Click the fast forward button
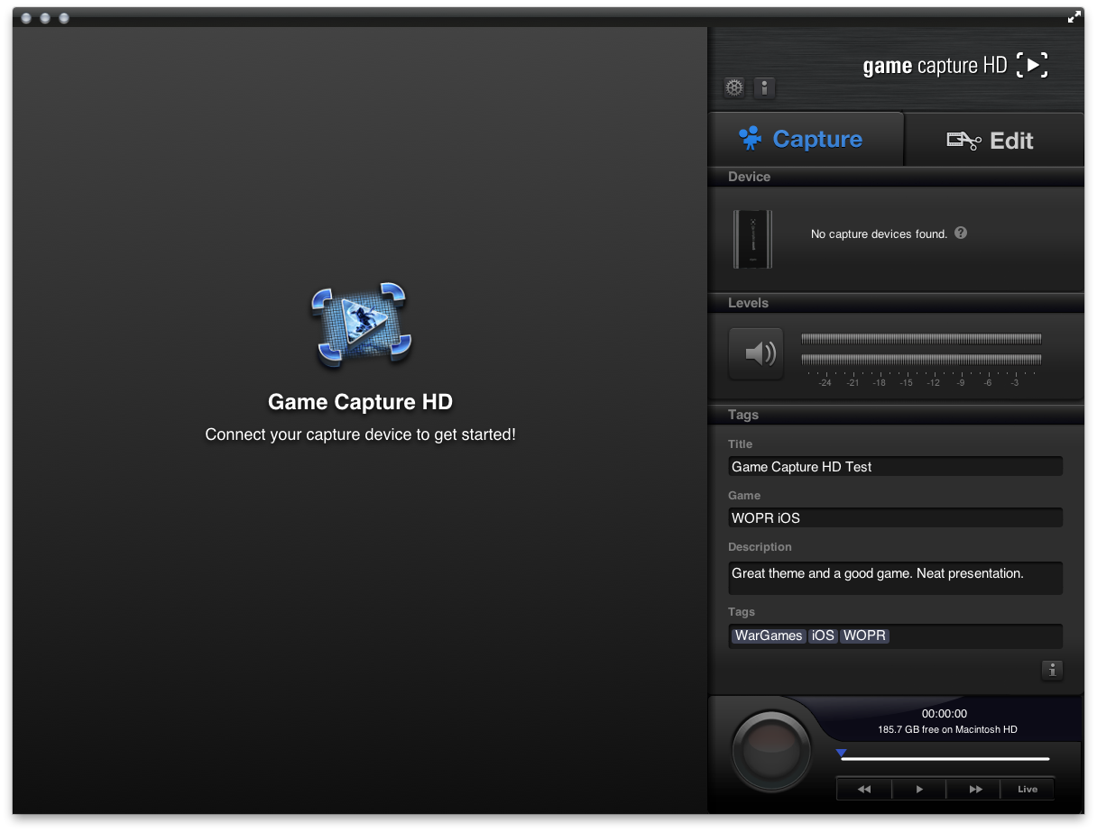 click(x=974, y=789)
